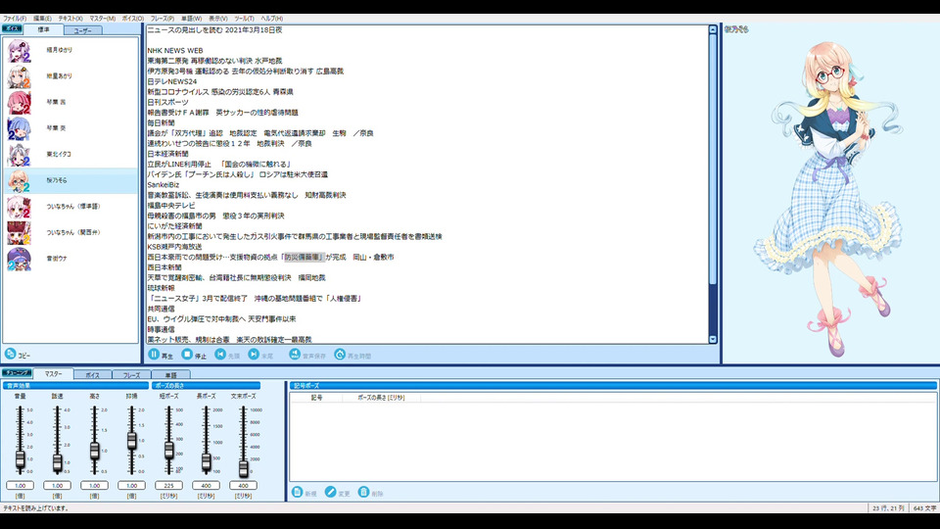The image size is (940, 529).
Task: Click the 削除 trash icon
Action: [x=363, y=492]
